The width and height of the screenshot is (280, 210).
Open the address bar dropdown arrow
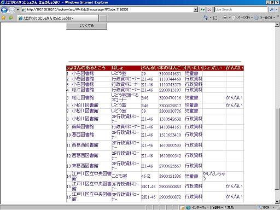click(x=196, y=10)
